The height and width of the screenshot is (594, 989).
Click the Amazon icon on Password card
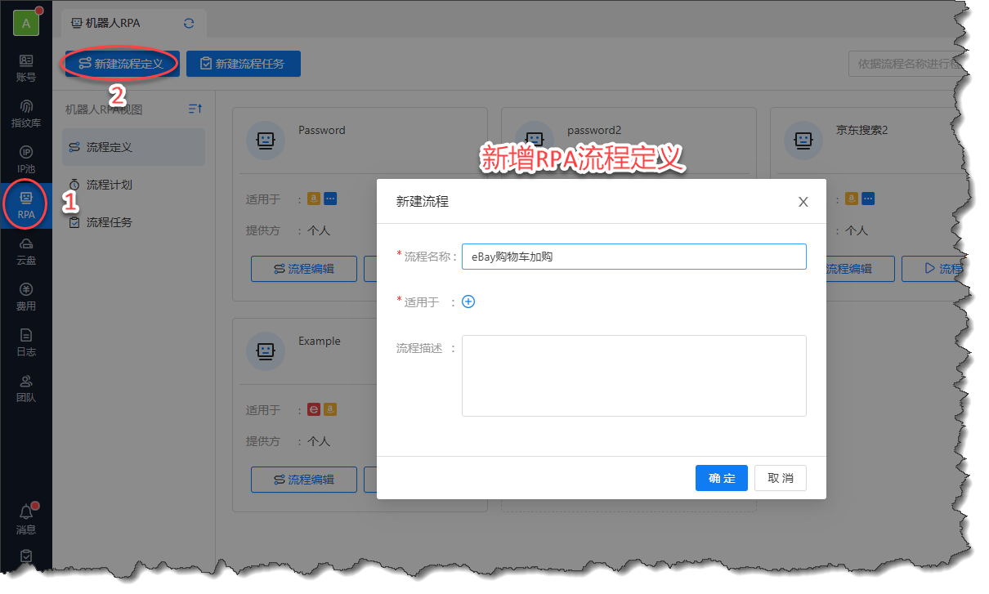point(314,199)
